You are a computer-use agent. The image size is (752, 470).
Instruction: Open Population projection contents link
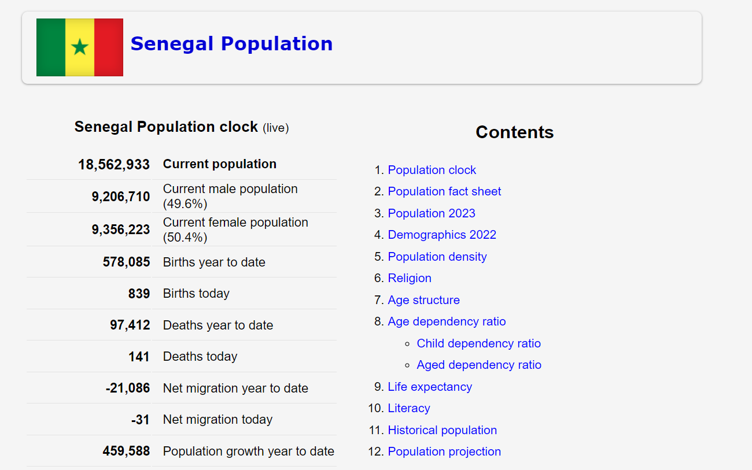click(444, 452)
